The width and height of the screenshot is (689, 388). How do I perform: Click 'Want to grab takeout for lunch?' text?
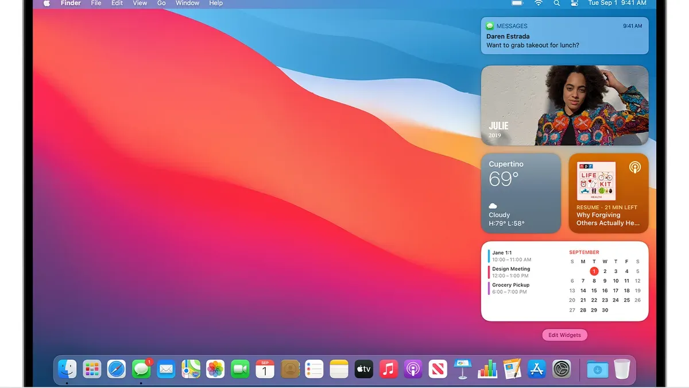click(x=533, y=45)
